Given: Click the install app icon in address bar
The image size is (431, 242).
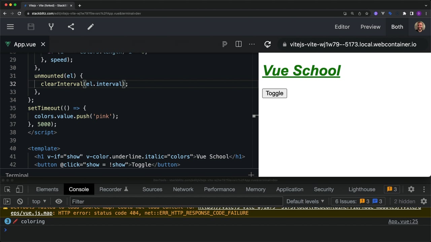Looking at the screenshot, I should 345,13.
